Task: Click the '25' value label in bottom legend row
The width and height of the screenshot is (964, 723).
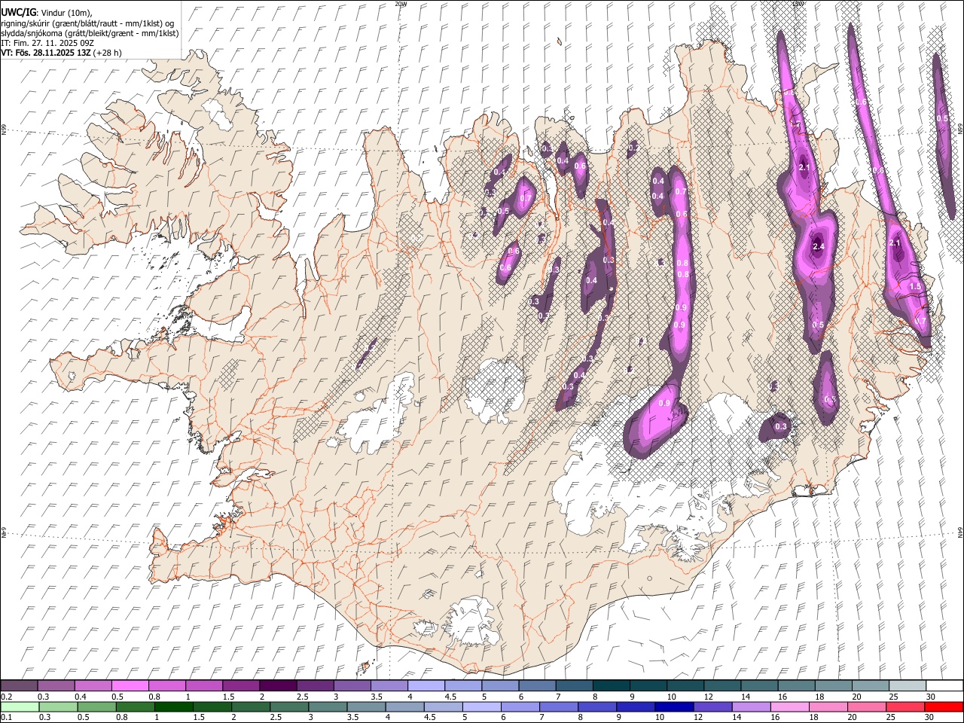Action: point(892,718)
